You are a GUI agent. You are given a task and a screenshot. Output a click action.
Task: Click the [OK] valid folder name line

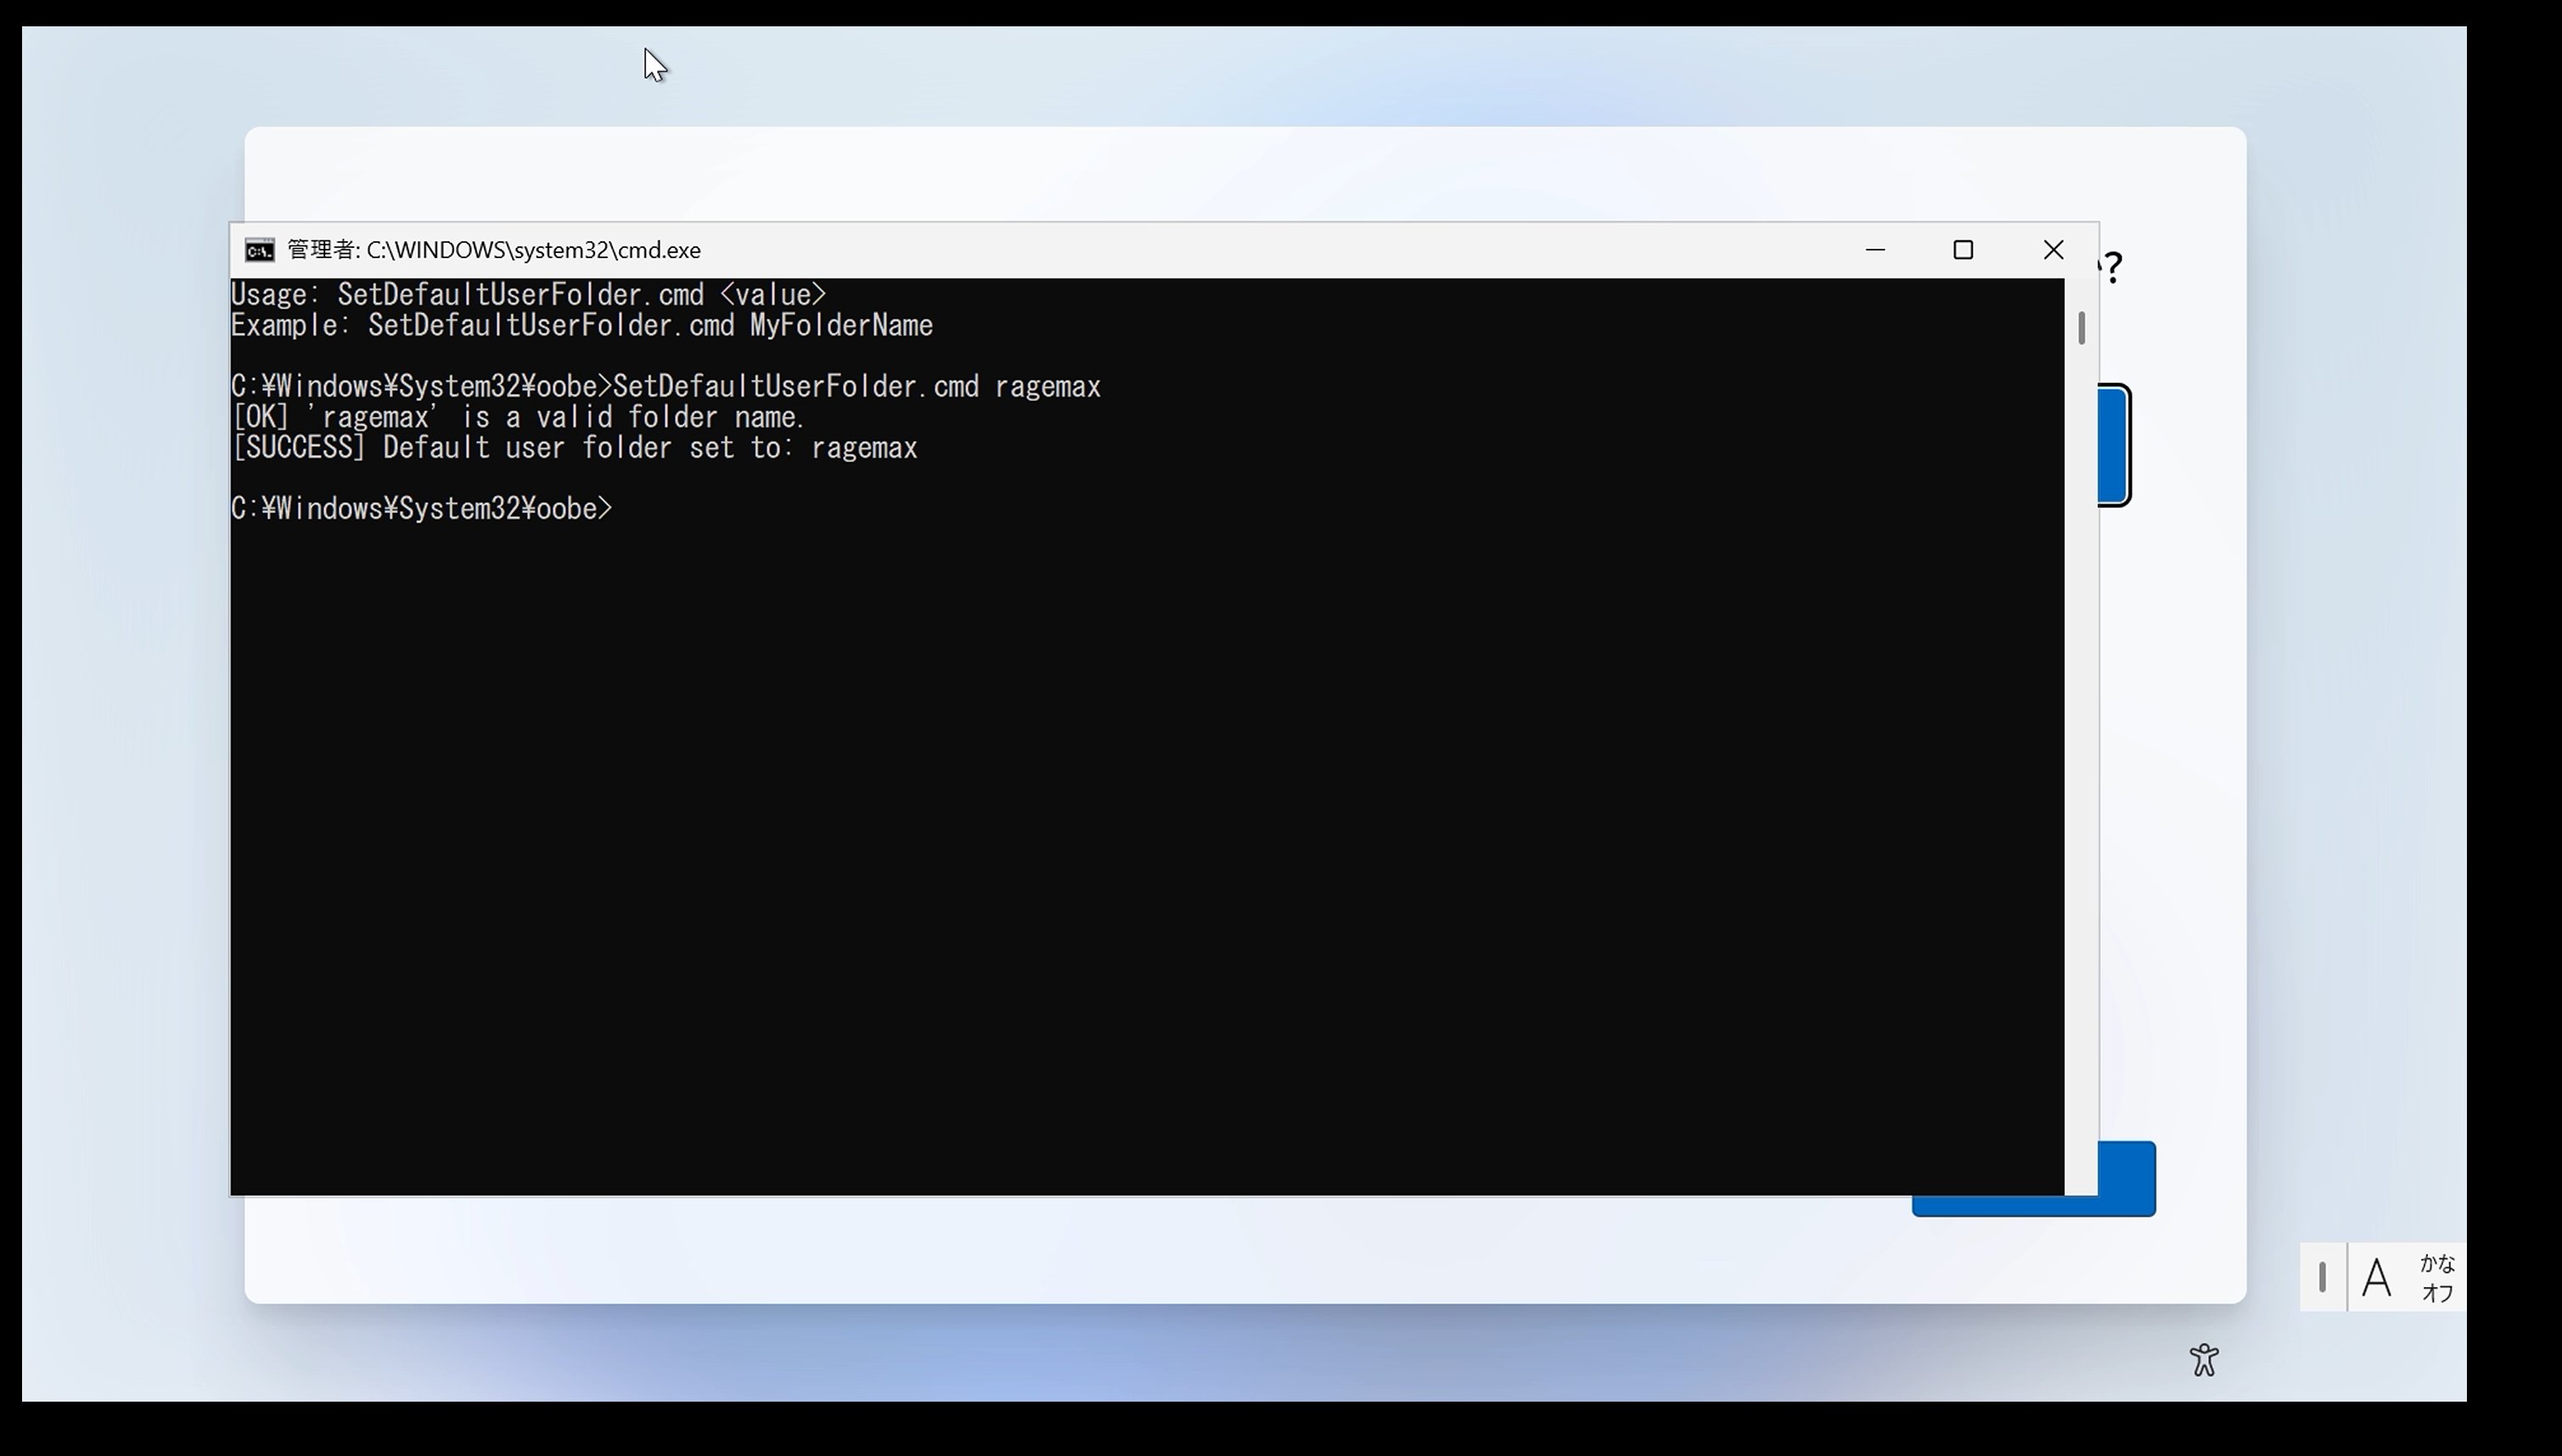518,417
